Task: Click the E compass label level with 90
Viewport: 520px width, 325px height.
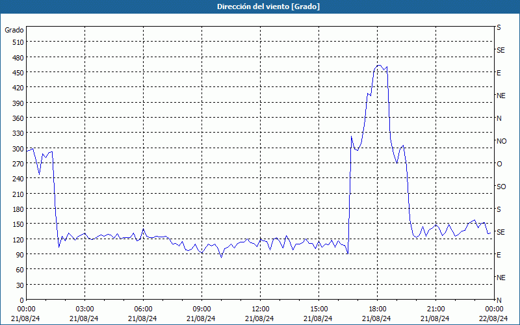Action: 499,255
